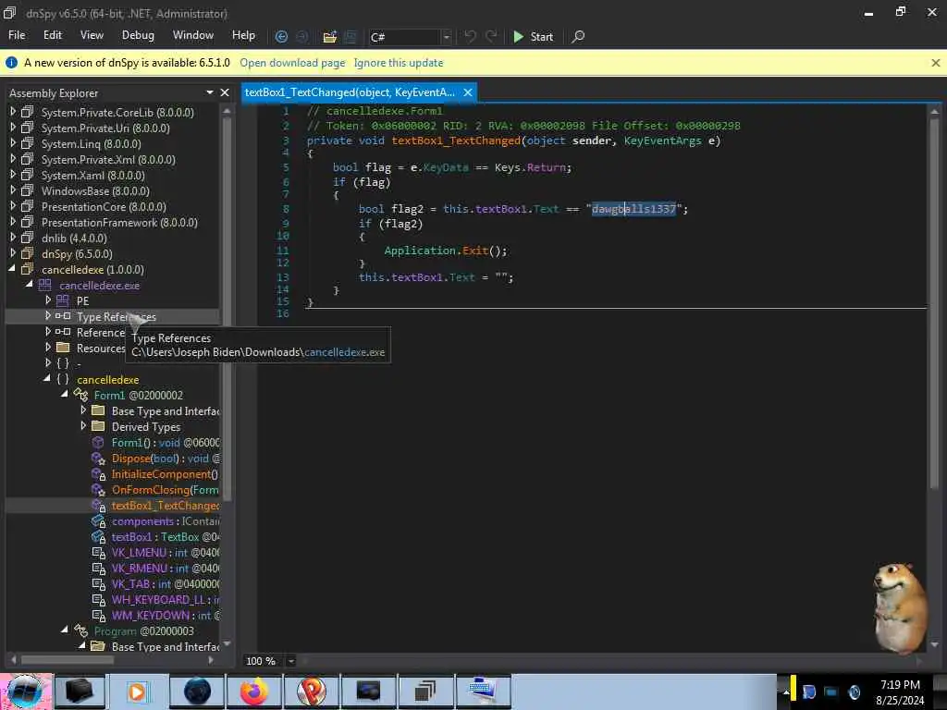Expand System.Private.CoreLib assembly node
Viewport: 947px width, 710px height.
[13, 112]
